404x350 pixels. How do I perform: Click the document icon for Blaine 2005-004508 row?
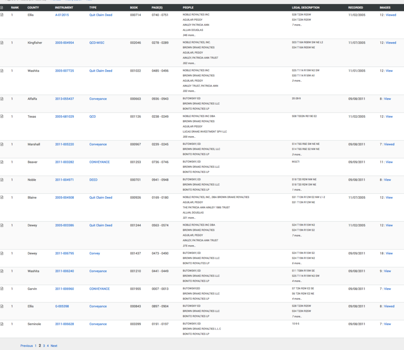[x=2, y=198]
